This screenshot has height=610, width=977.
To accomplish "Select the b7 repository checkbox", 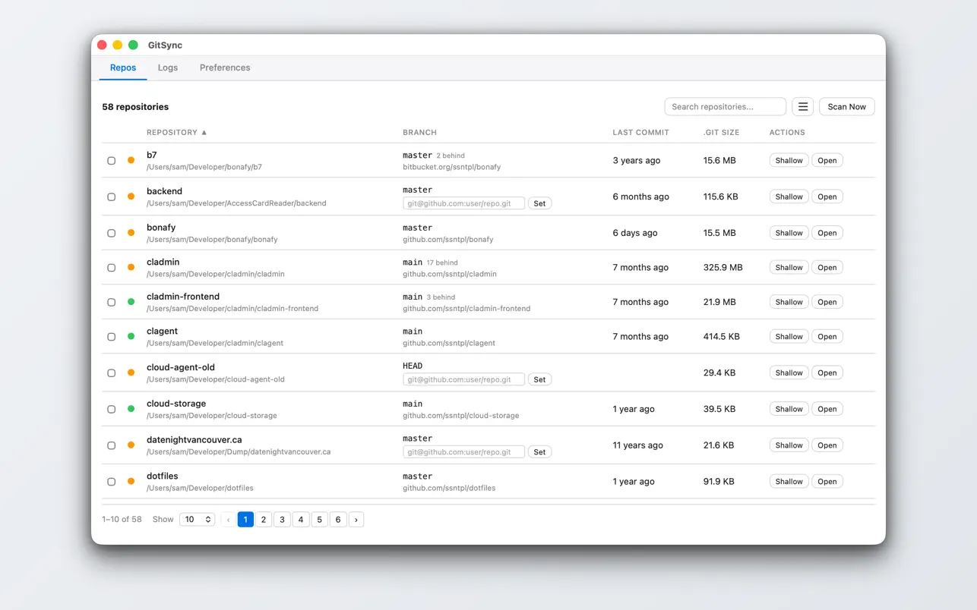I will [x=111, y=161].
